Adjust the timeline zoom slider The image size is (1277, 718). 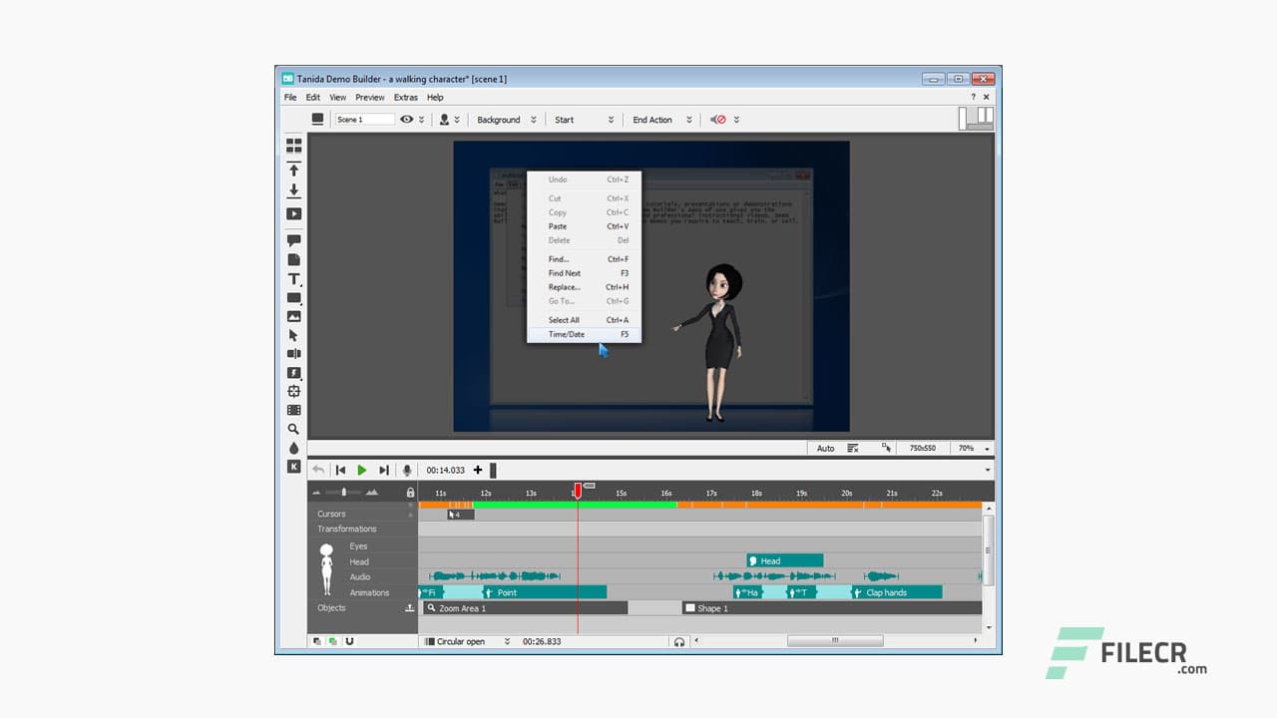coord(344,492)
